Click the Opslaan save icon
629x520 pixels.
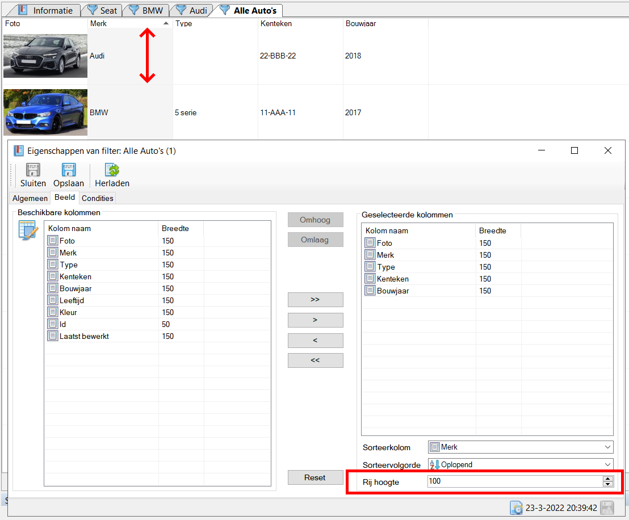(69, 170)
